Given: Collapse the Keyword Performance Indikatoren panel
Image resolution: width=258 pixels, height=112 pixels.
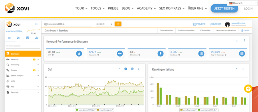Looking at the screenshot, I should [237, 41].
